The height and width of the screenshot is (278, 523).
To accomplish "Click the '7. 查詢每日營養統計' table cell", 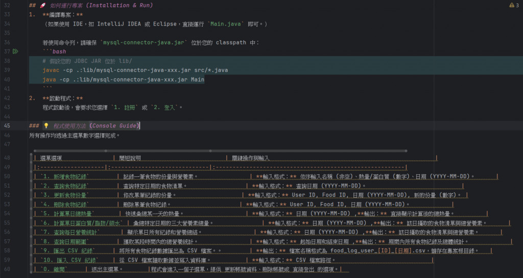I will [x=70, y=232].
